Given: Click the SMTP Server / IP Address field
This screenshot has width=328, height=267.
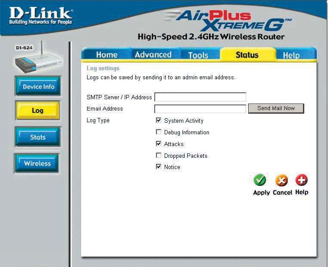Looking at the screenshot, I should coord(200,97).
